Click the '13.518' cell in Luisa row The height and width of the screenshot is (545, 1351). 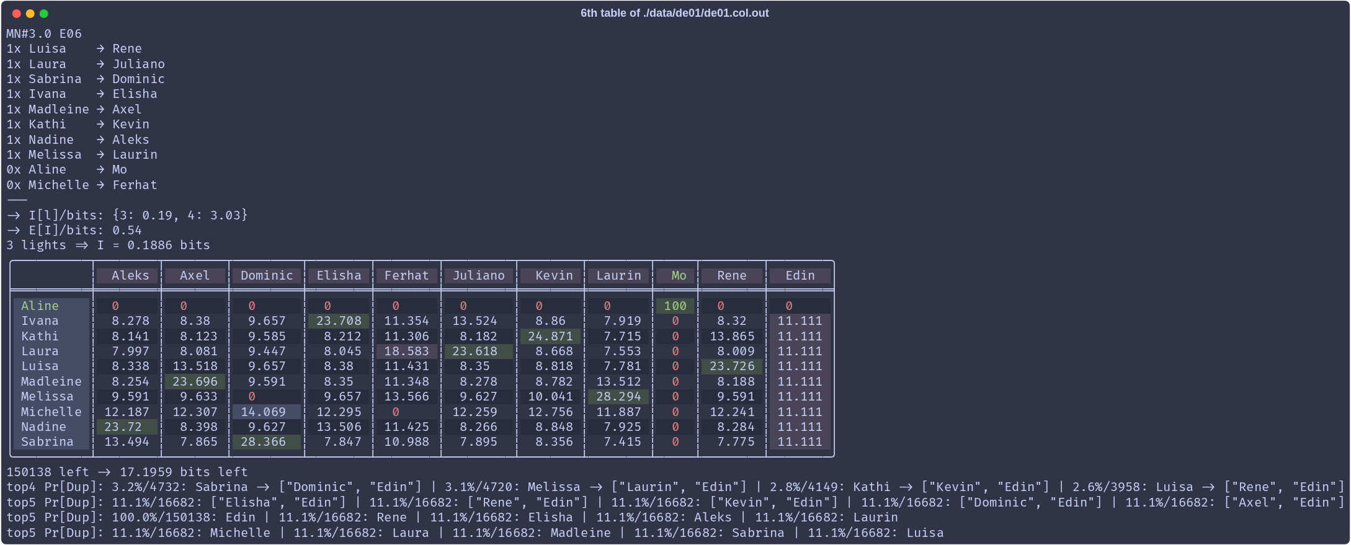[195, 366]
